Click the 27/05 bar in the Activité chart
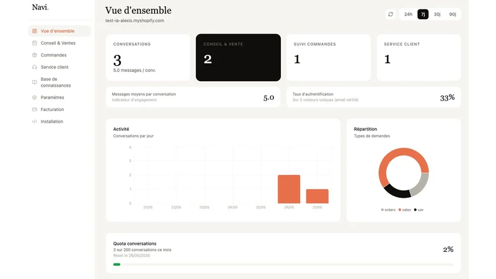Image resolution: width=496 pixels, height=279 pixels. pyautogui.click(x=317, y=196)
